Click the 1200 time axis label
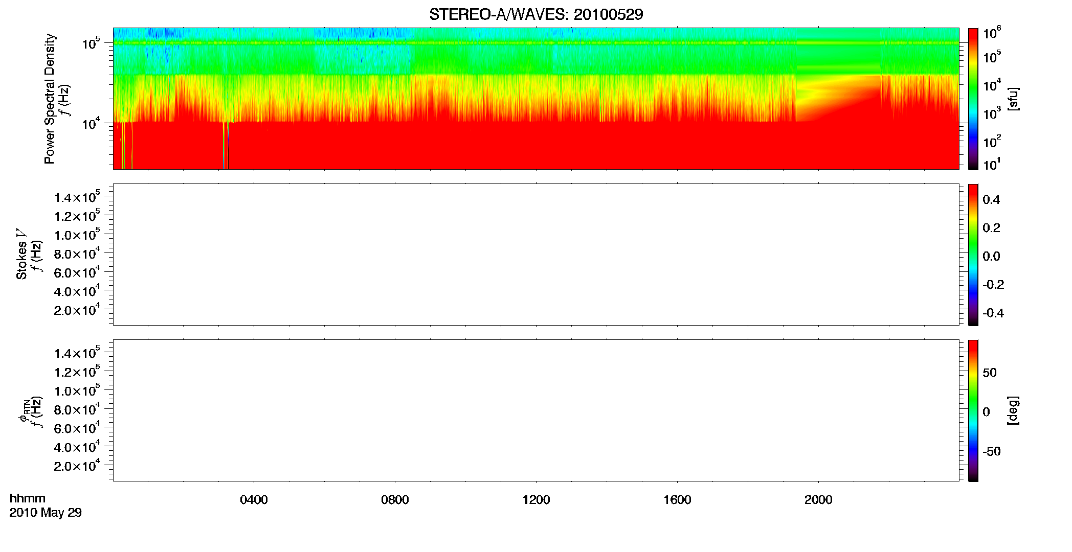The height and width of the screenshot is (552, 1072). tap(536, 500)
